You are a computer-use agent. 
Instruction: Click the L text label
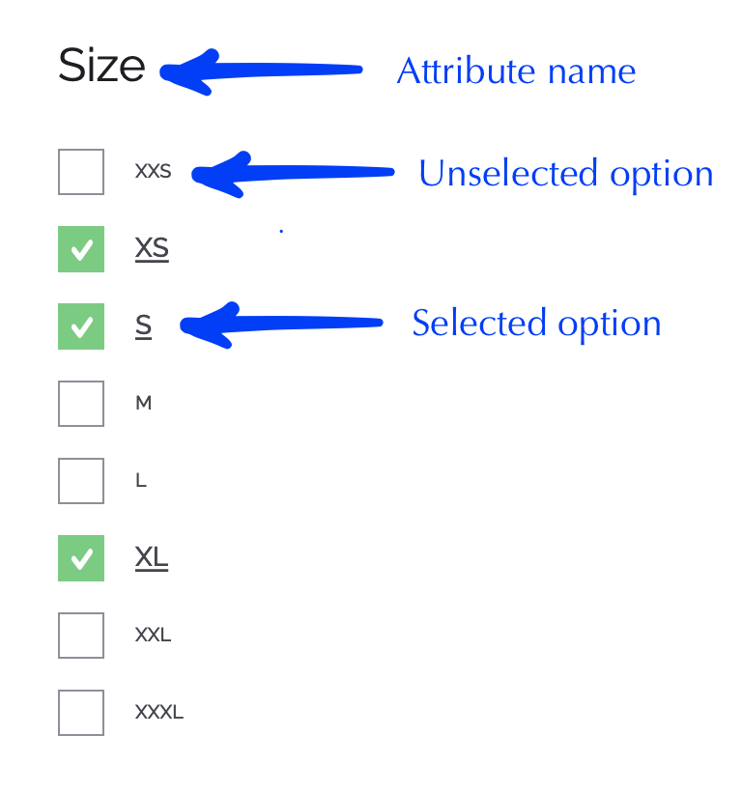141,481
